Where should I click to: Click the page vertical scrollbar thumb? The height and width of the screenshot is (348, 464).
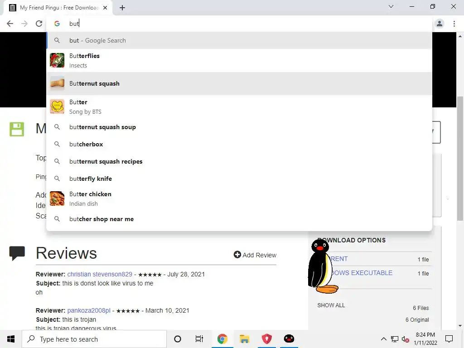(460, 158)
